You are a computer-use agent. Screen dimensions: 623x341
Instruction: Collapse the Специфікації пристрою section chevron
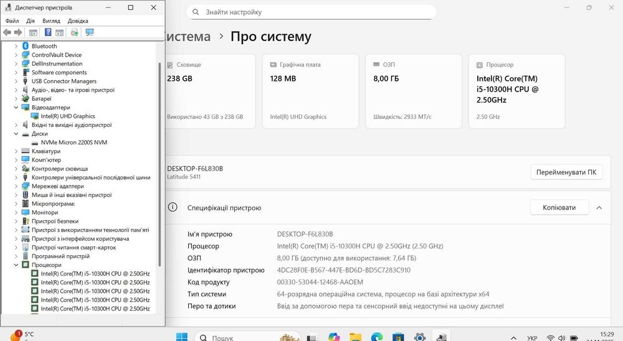pyautogui.click(x=599, y=208)
